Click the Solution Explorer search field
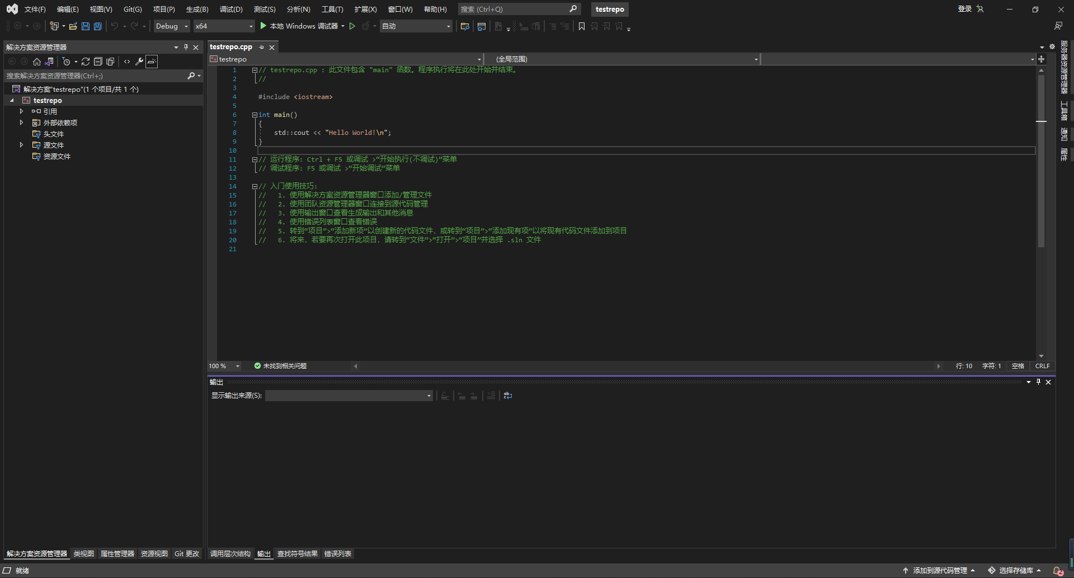 click(x=95, y=76)
